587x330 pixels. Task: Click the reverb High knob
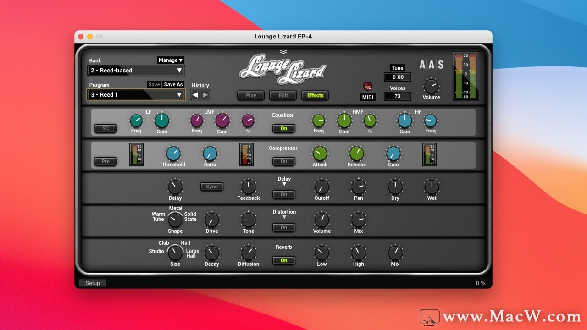[x=359, y=253]
